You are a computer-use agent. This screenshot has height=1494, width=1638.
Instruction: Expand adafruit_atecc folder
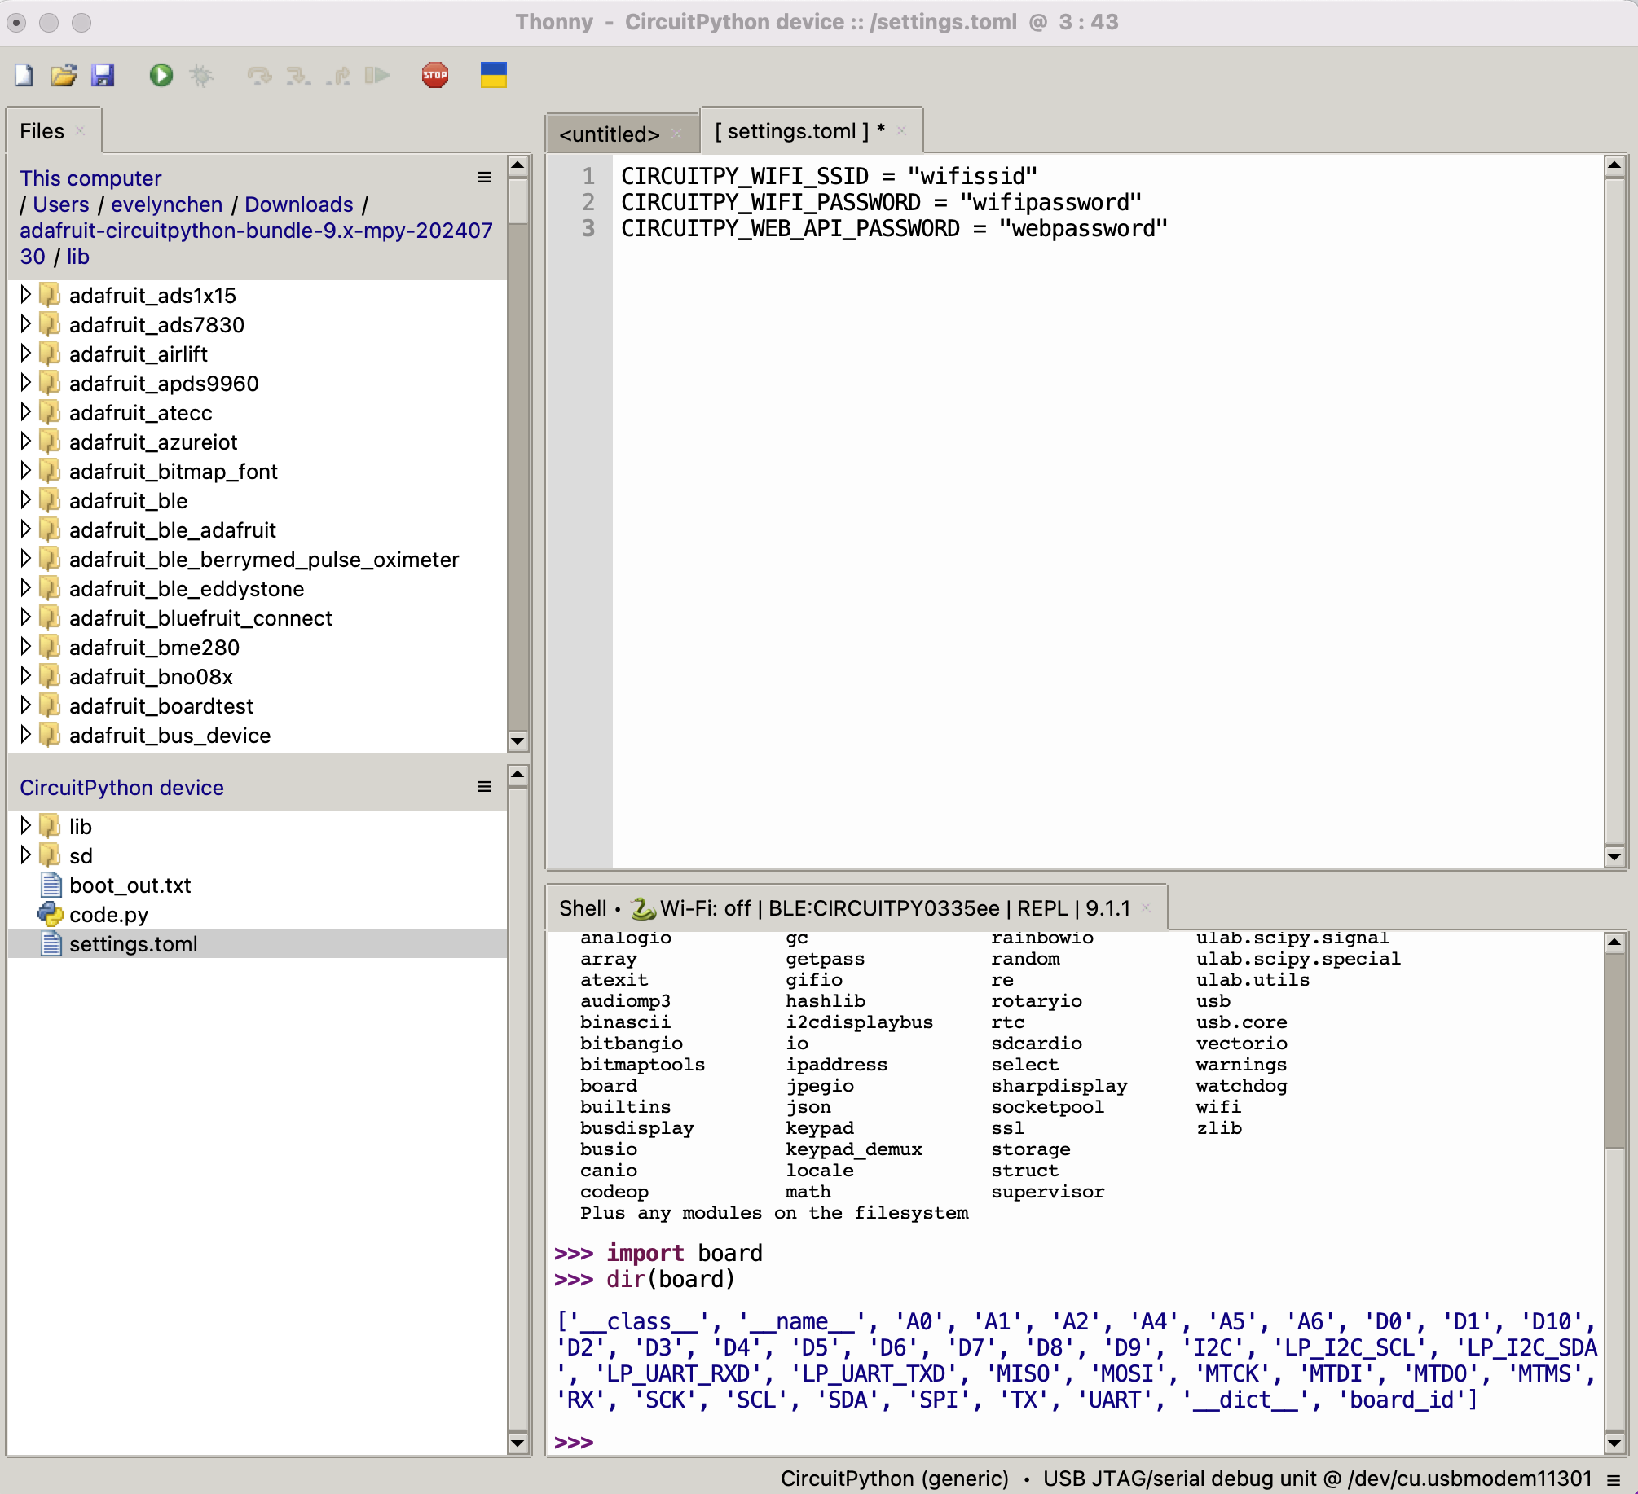tap(25, 412)
